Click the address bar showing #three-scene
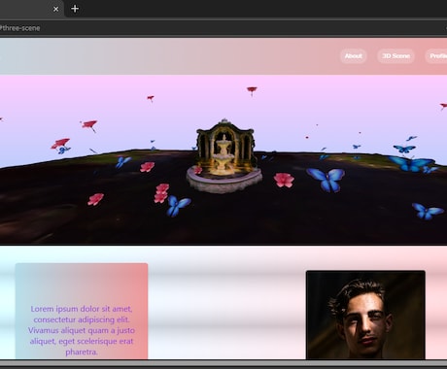 223,28
